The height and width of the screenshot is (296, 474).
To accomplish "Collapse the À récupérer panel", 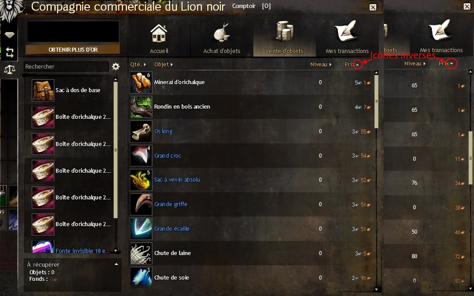I will pyautogui.click(x=116, y=264).
